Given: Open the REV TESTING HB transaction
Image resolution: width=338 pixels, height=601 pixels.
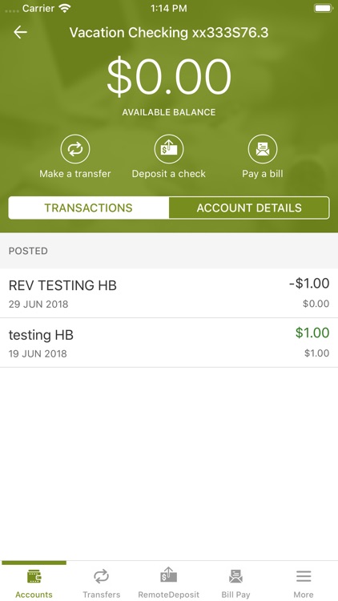Looking at the screenshot, I should [169, 293].
